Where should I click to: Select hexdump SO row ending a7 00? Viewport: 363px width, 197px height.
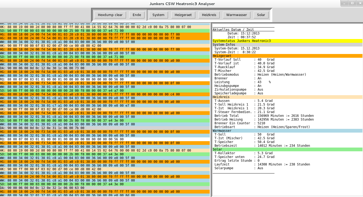[x=105, y=91]
